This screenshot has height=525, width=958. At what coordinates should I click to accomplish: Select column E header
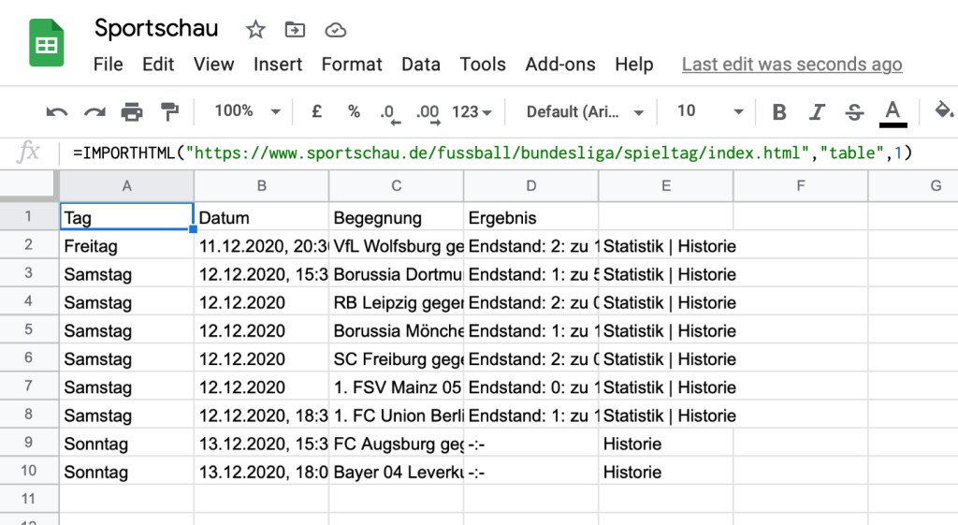[666, 186]
